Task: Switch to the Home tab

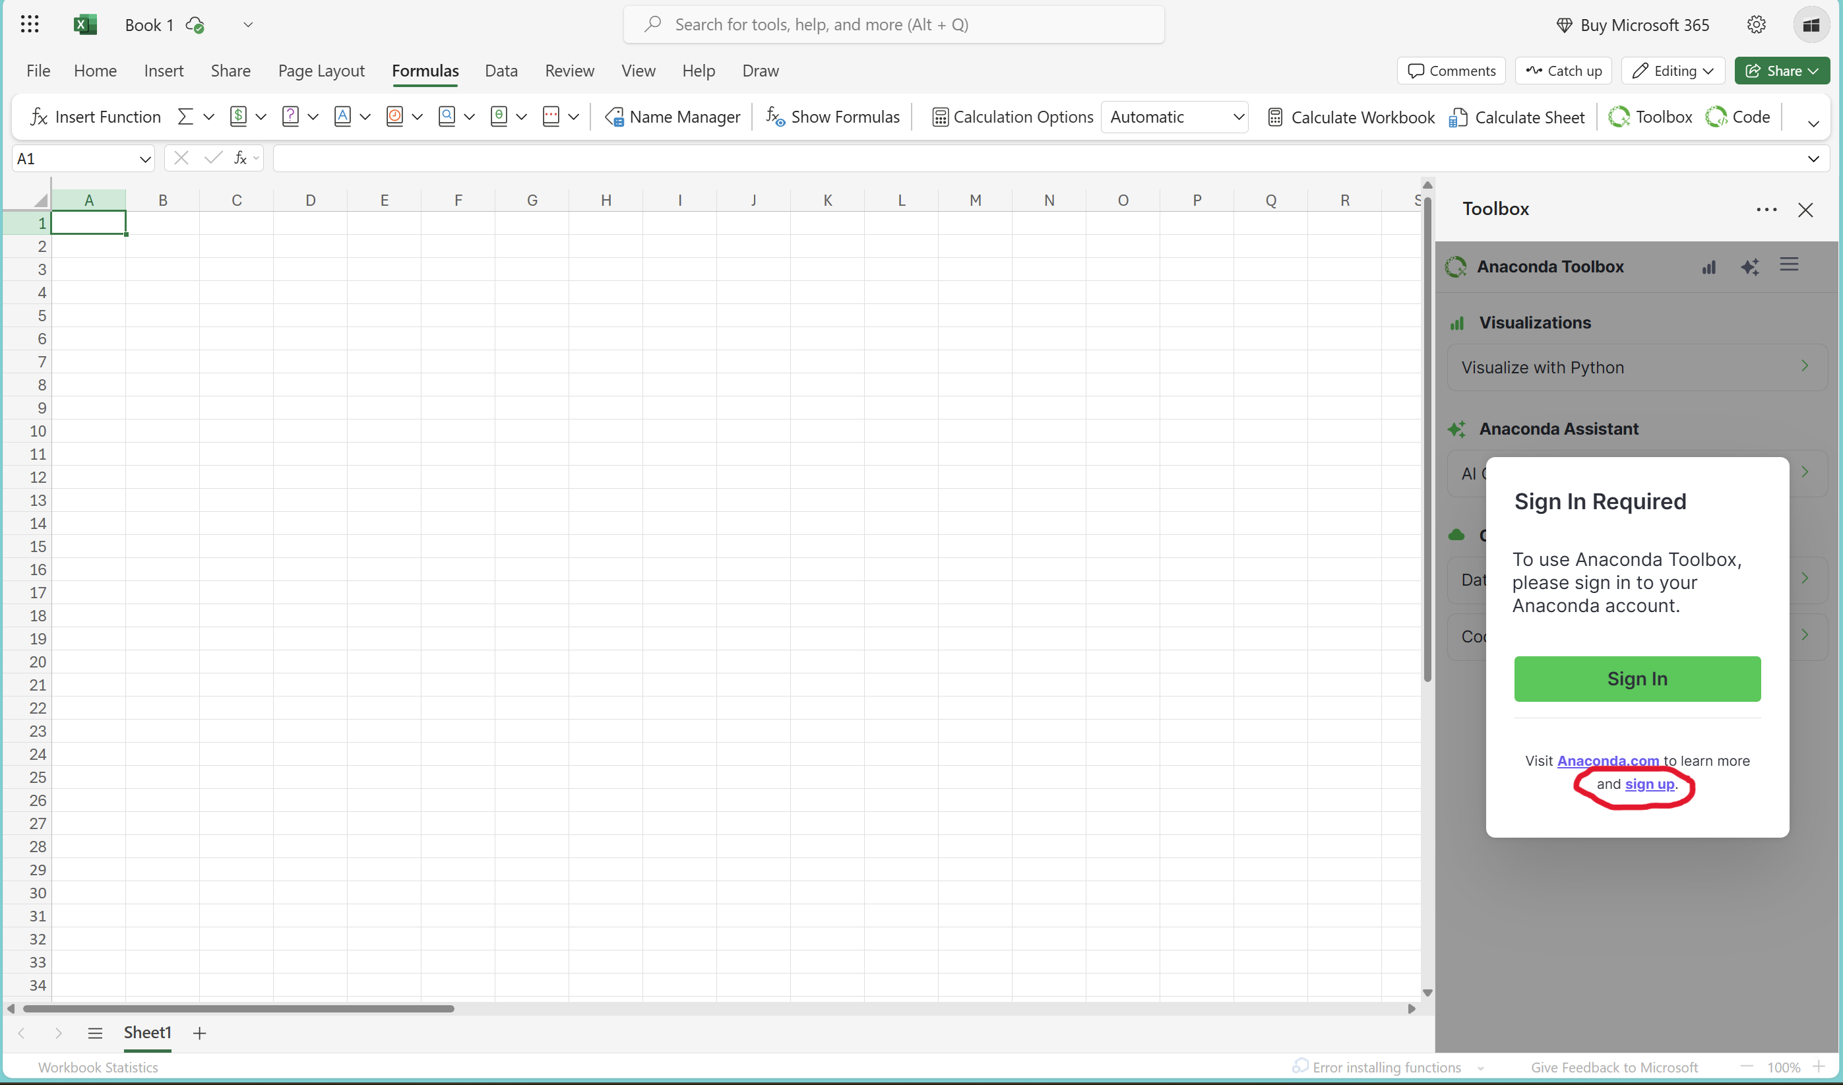Action: [x=95, y=71]
